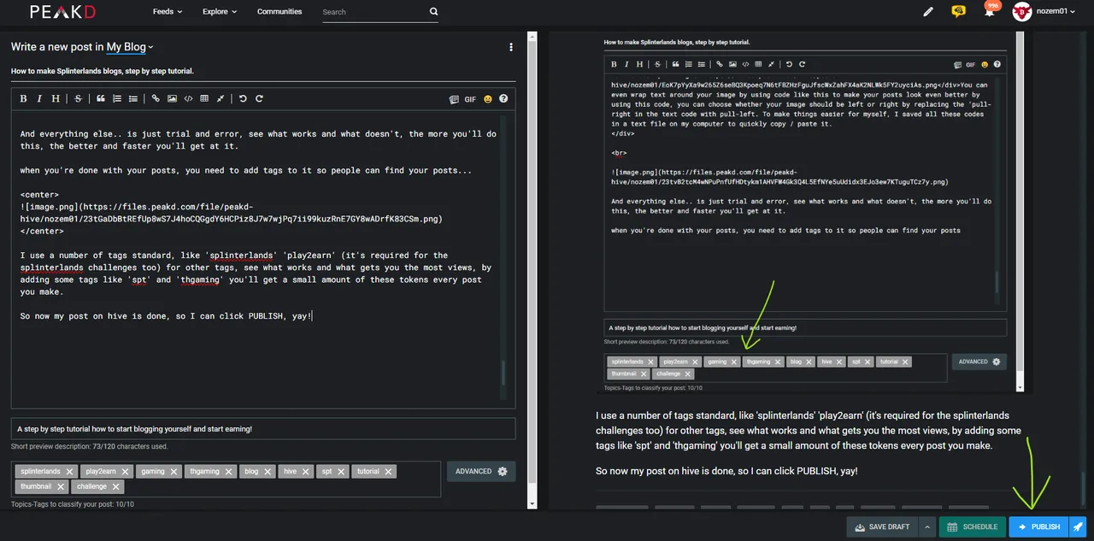Remove the 'gaming' tag
This screenshot has height=541, width=1094.
tap(174, 471)
